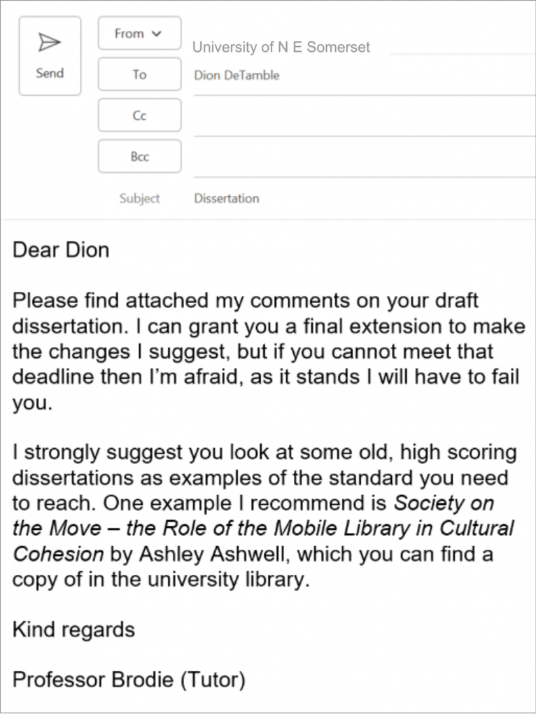Click the Subject field containing "Dissertation"
This screenshot has width=536, height=717.
[x=226, y=198]
